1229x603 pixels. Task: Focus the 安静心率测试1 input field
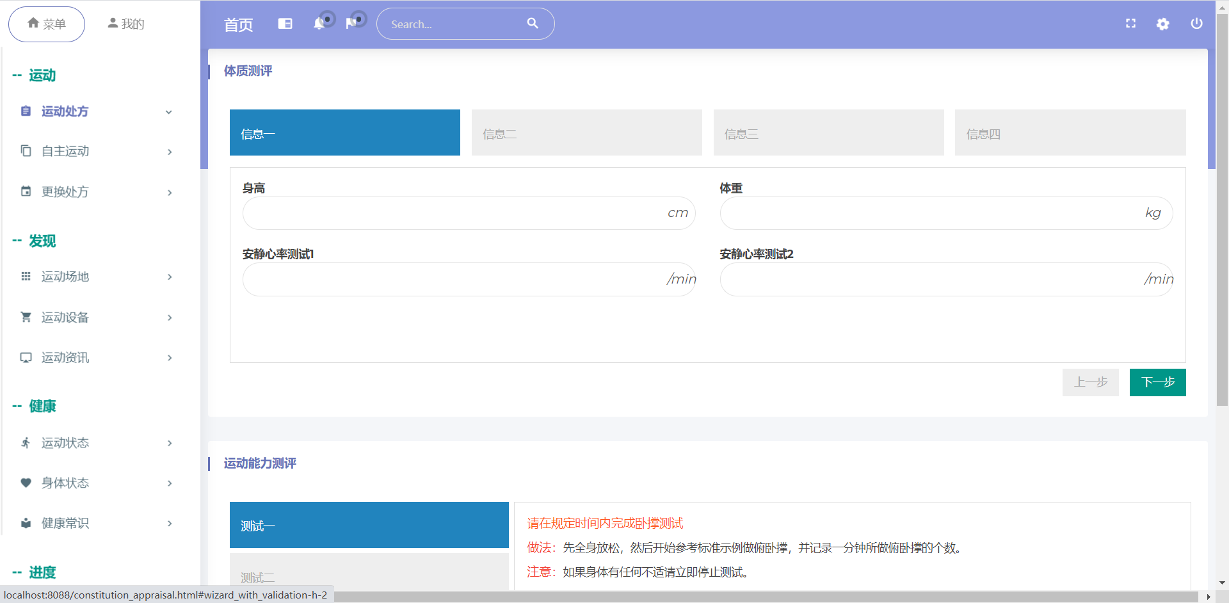tap(469, 279)
